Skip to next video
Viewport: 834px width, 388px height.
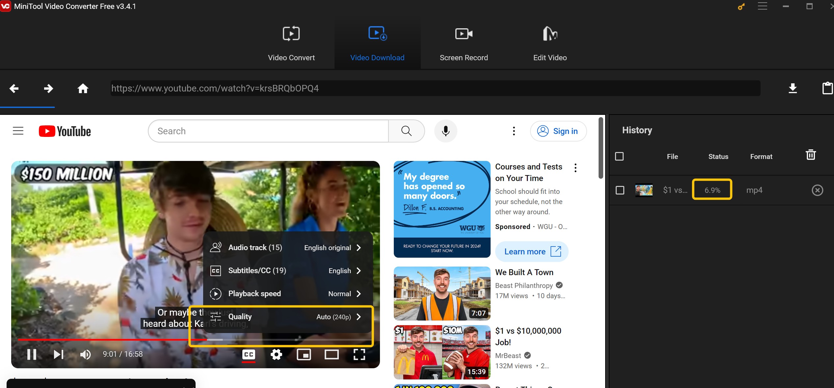pyautogui.click(x=59, y=354)
